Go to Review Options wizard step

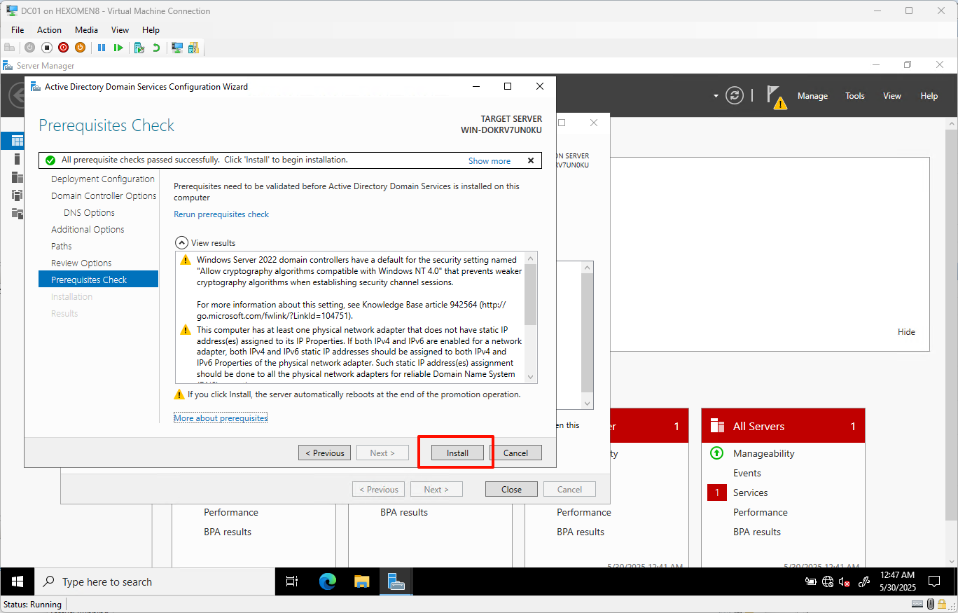[81, 263]
